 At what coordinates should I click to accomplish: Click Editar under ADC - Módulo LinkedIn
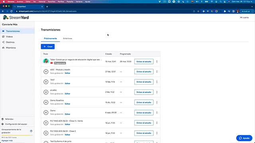click(x=67, y=73)
